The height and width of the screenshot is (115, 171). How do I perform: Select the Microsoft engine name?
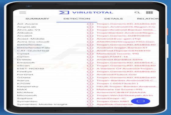coord(27,95)
